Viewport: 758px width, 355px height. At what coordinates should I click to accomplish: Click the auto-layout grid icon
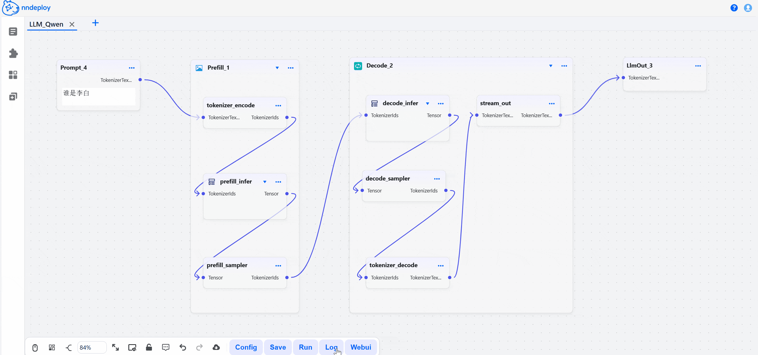click(52, 347)
